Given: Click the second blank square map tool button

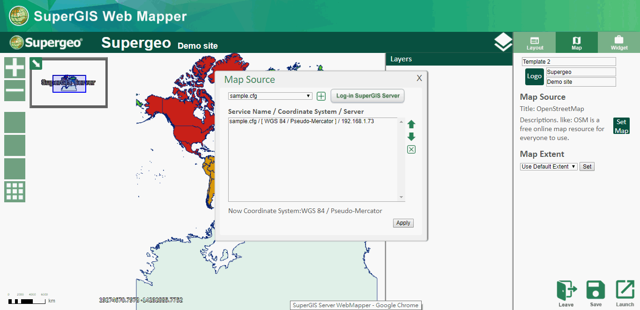Looking at the screenshot, I should pyautogui.click(x=15, y=146).
